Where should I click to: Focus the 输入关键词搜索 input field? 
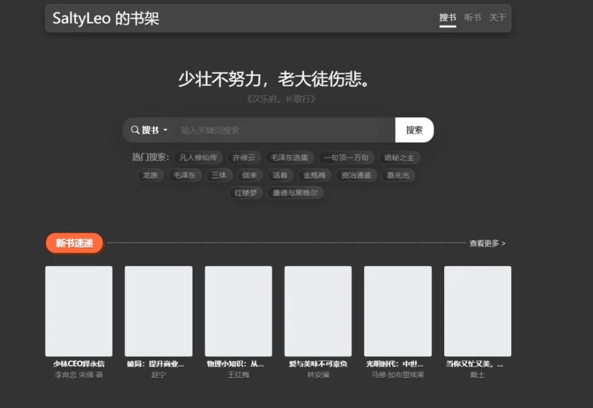tap(285, 130)
